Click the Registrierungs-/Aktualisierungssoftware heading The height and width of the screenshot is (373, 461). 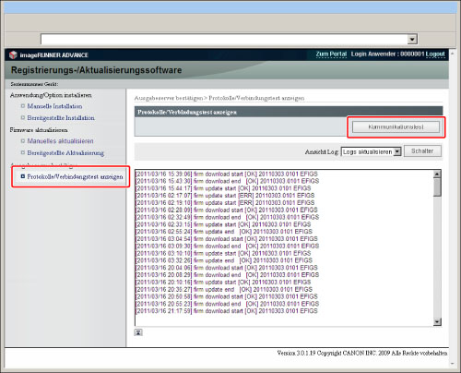click(96, 70)
